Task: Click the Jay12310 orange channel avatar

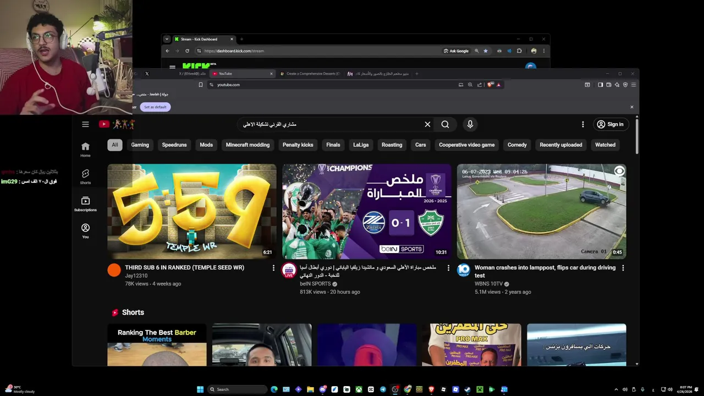Action: point(114,270)
